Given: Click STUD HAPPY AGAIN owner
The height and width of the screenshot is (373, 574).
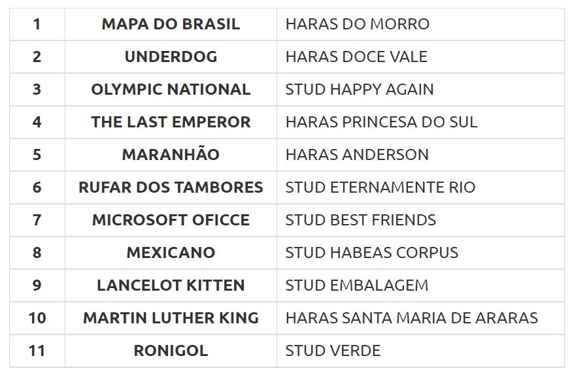Looking at the screenshot, I should (x=360, y=89).
